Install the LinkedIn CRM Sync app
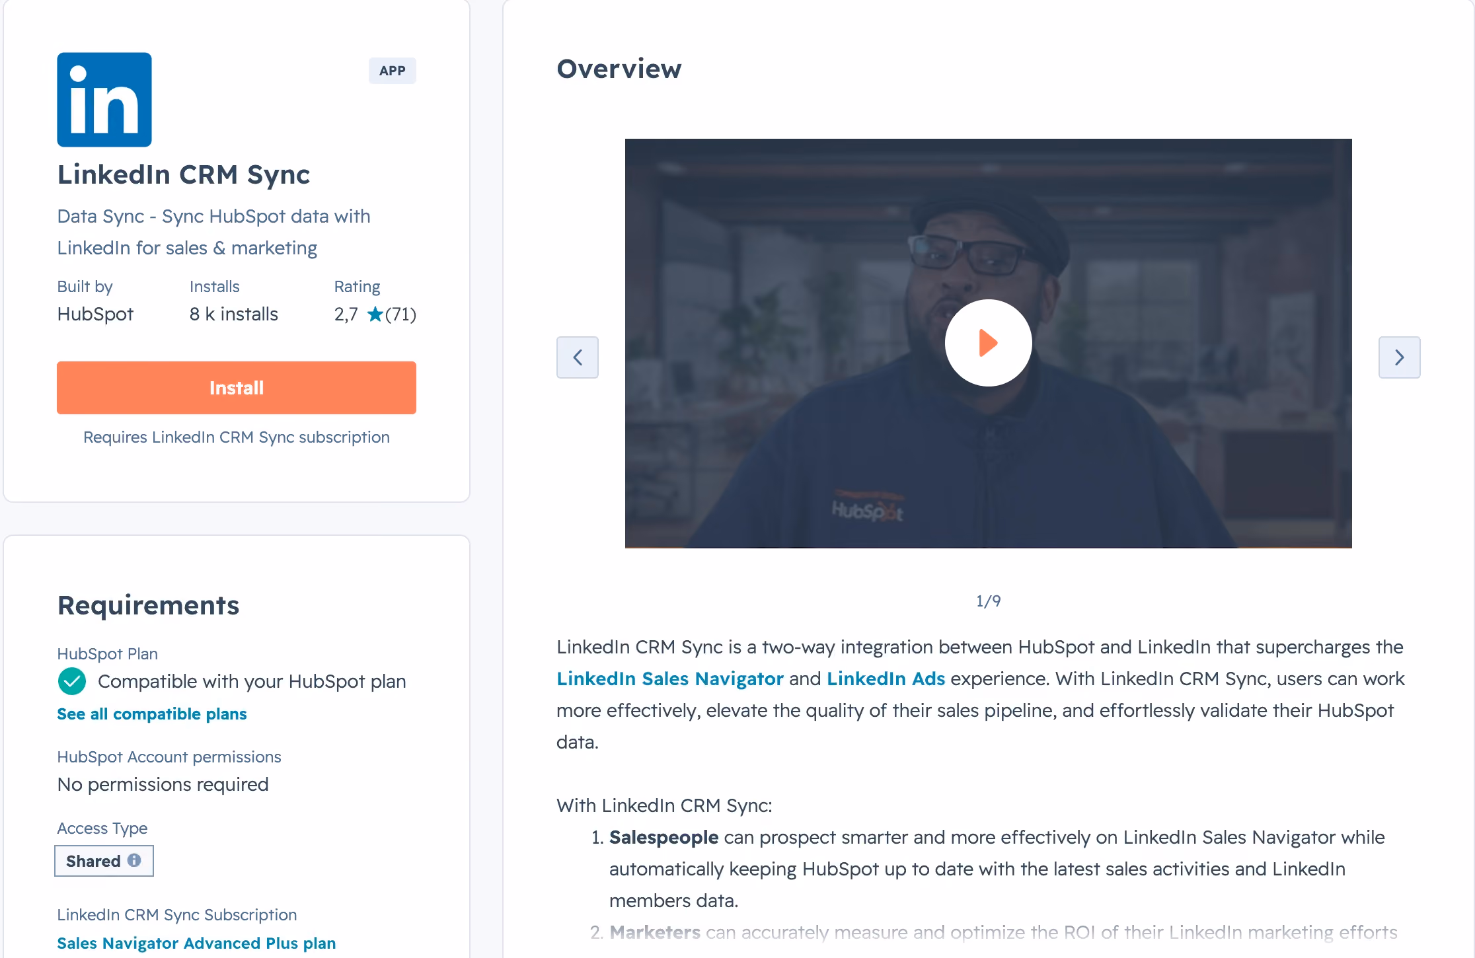1475x958 pixels. [x=237, y=388]
